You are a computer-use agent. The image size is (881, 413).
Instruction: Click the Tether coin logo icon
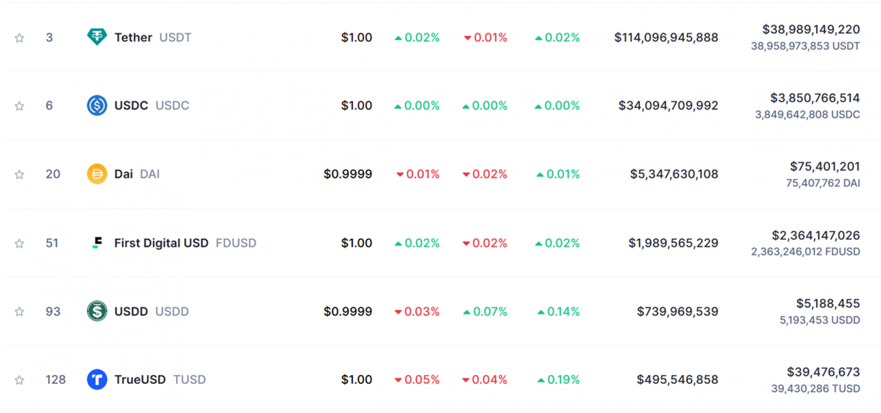click(x=97, y=37)
